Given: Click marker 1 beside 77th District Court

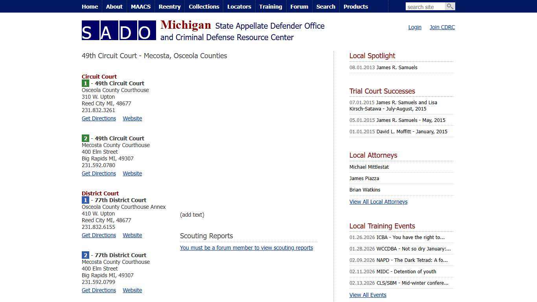Looking at the screenshot, I should click(85, 200).
